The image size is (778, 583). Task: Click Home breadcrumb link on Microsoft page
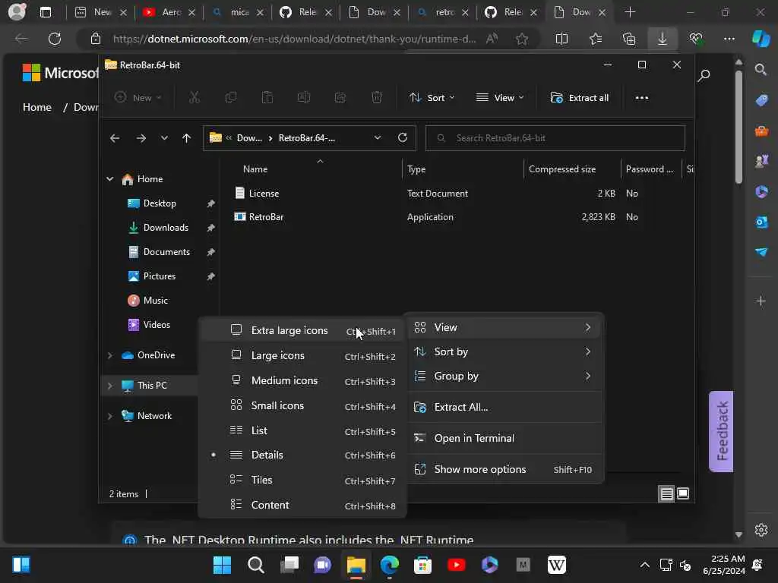tap(37, 107)
